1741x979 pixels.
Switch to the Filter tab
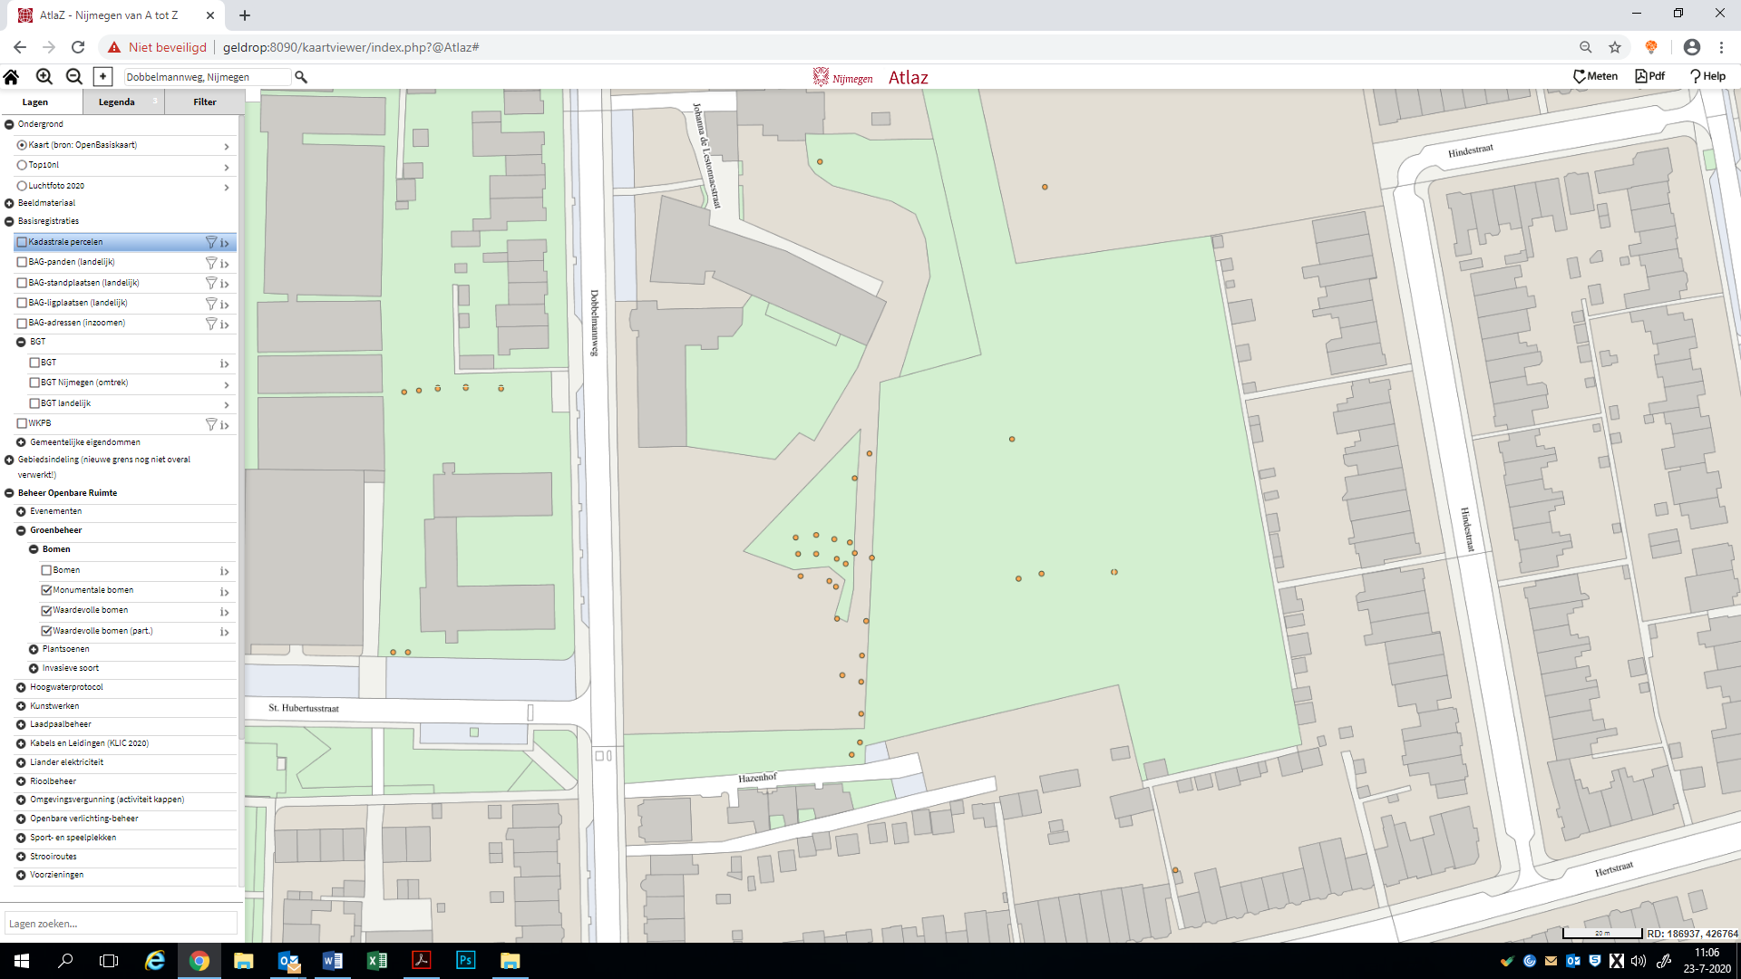(205, 102)
